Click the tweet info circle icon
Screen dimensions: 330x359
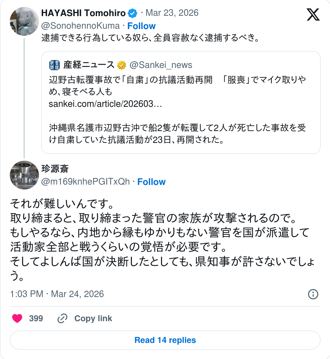tap(313, 294)
